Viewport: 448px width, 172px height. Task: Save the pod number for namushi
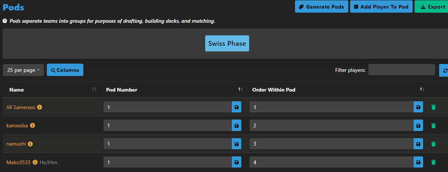[x=236, y=144]
